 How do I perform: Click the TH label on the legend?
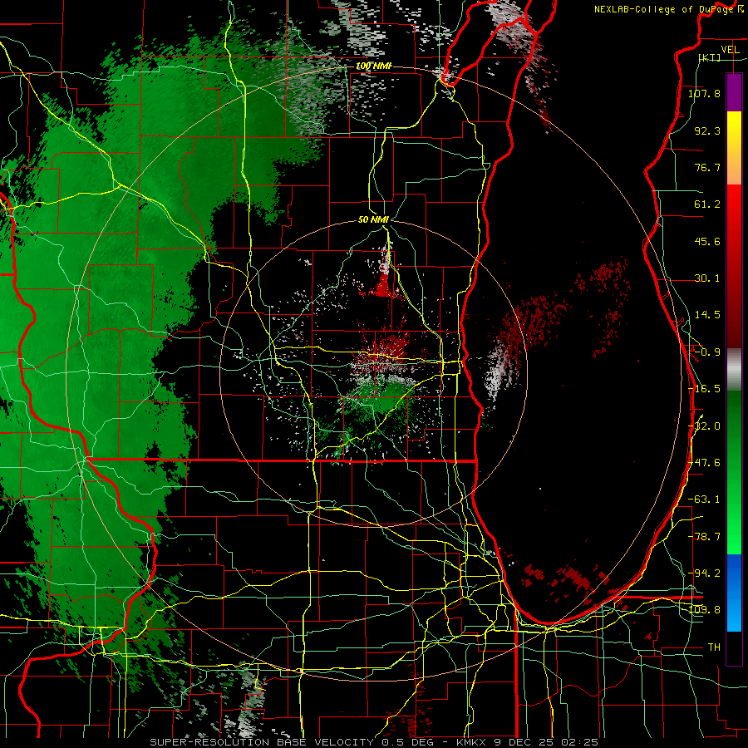coord(714,647)
